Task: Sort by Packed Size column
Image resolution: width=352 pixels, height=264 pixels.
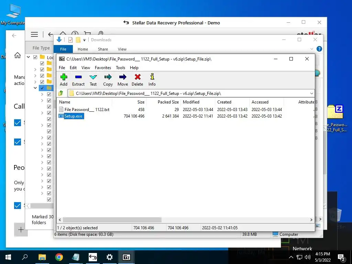Action: tap(163, 102)
